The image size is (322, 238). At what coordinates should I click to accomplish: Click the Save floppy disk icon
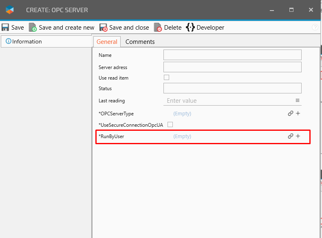[5, 28]
